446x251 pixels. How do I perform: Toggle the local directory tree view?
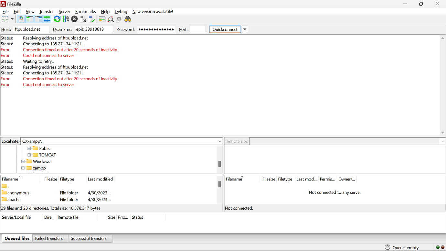click(x=30, y=19)
